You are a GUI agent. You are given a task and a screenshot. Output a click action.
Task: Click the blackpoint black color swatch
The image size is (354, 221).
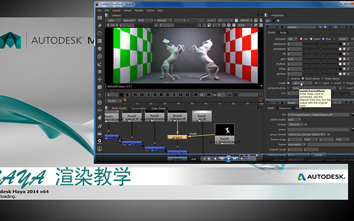pyautogui.click(x=340, y=44)
